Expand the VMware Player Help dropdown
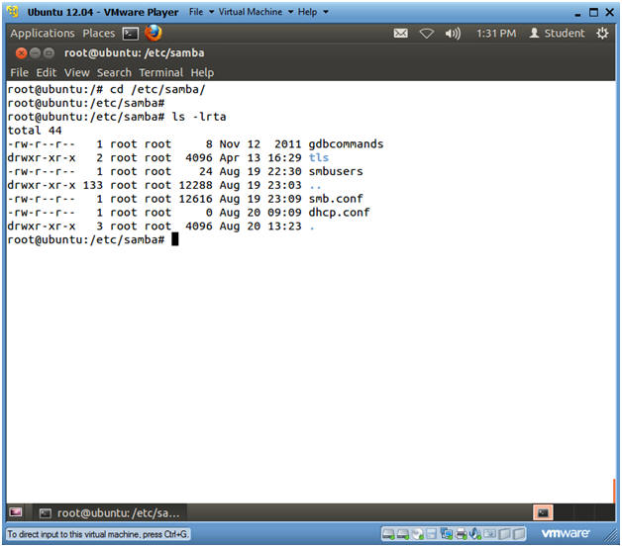The height and width of the screenshot is (547, 622). (313, 12)
